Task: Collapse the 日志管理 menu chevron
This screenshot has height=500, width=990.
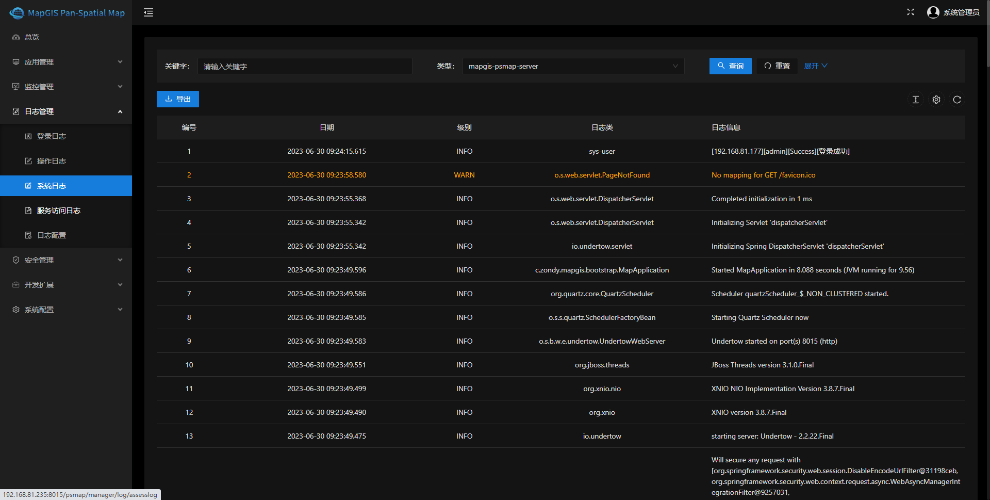Action: (x=120, y=111)
